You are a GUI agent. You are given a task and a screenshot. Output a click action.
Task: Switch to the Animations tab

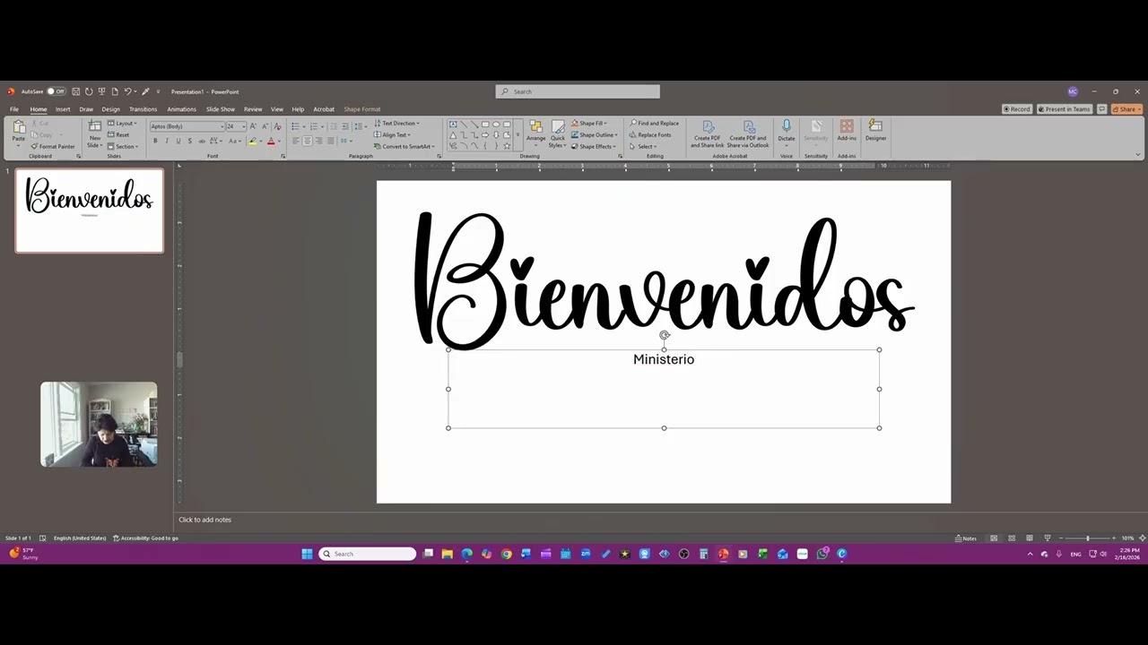click(181, 109)
